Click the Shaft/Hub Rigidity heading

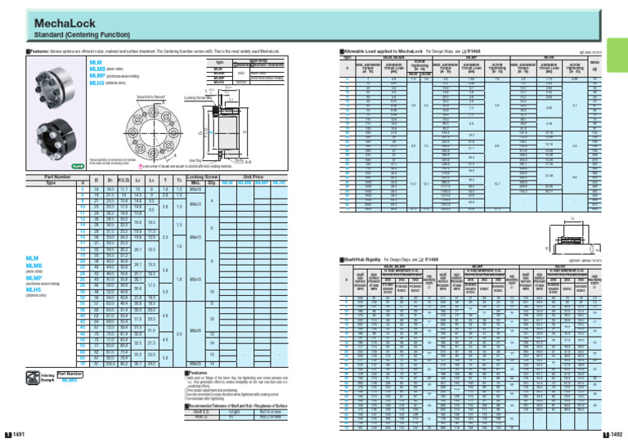coord(361,260)
